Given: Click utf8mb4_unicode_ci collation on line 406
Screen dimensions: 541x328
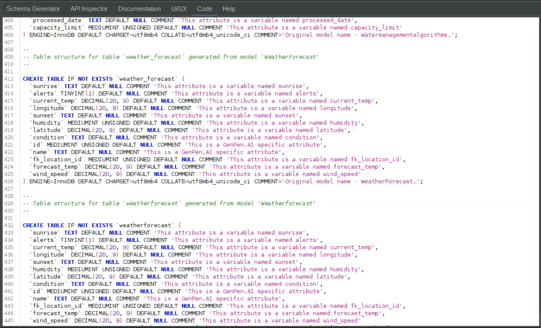Looking at the screenshot, I should [x=219, y=35].
